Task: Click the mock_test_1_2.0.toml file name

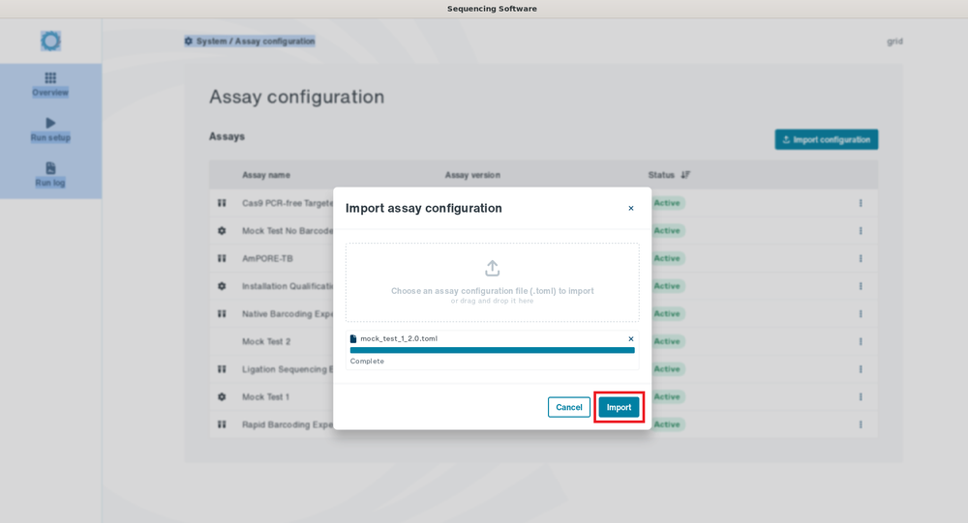Action: [399, 338]
